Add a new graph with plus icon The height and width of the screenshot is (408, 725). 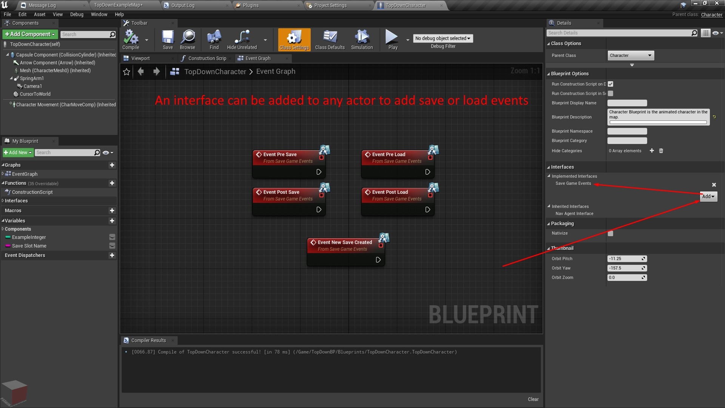click(112, 165)
